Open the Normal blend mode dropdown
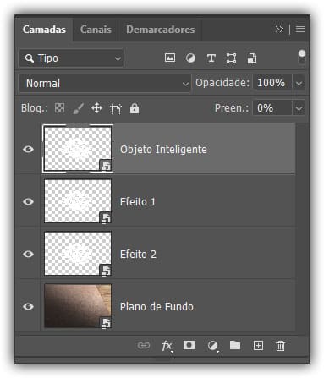Viewport: 324px width, 378px height. click(x=105, y=84)
